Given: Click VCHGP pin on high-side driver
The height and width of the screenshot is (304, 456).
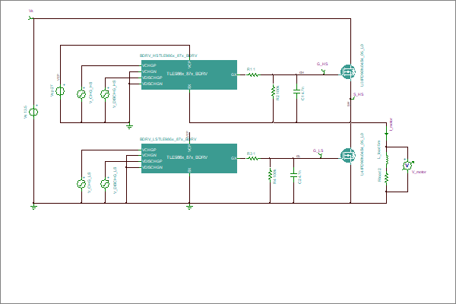Looking at the screenshot, I should pyautogui.click(x=149, y=65).
